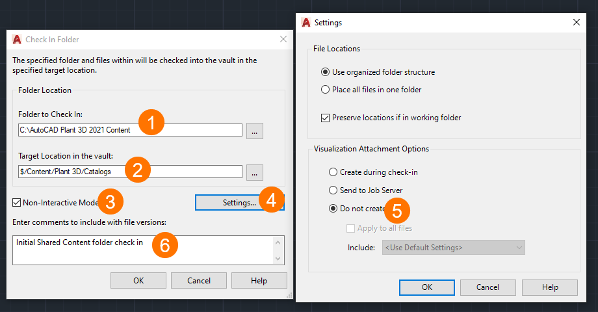The image size is (598, 312).
Task: Uncheck Preserve locations if in working folder
Action: [326, 118]
